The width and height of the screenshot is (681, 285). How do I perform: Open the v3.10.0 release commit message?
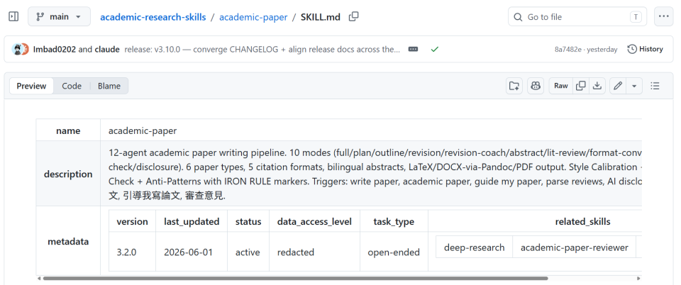[262, 49]
